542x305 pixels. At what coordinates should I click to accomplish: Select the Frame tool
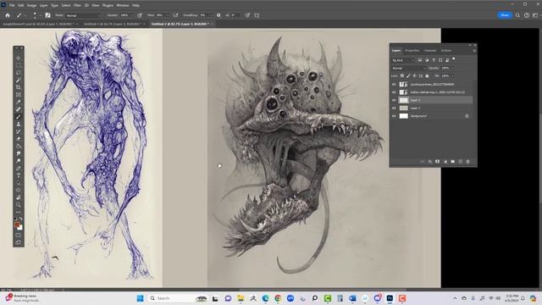[19, 95]
